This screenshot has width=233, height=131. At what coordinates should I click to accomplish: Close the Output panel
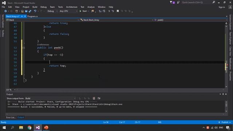226,94
